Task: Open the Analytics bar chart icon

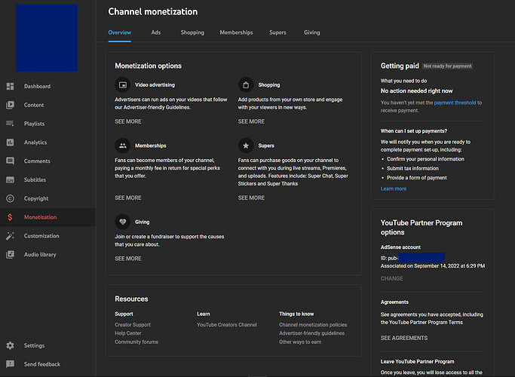Action: pyautogui.click(x=10, y=143)
